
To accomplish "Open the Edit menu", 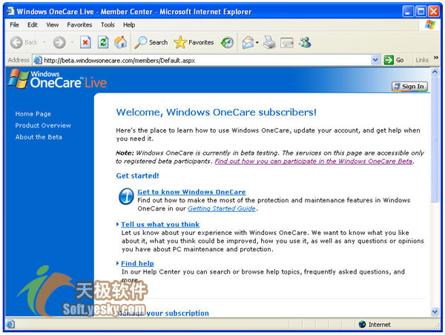I will tap(33, 24).
